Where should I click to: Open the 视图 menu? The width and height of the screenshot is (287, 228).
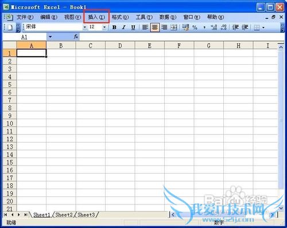73,17
